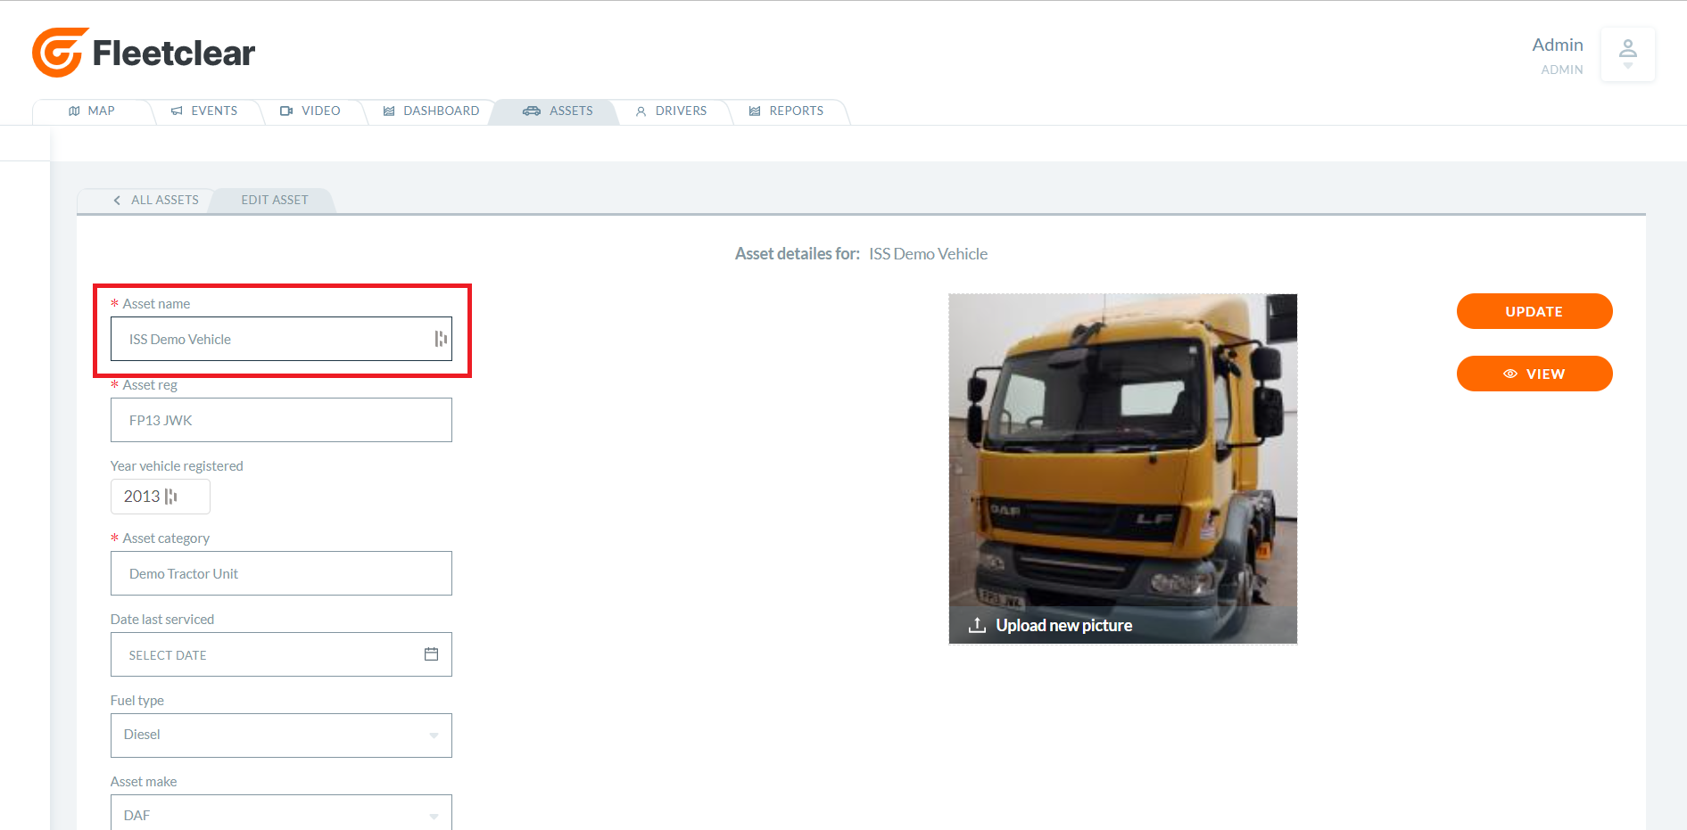Open the Admin profile dropdown arrow
The width and height of the screenshot is (1687, 830).
coord(1627,66)
